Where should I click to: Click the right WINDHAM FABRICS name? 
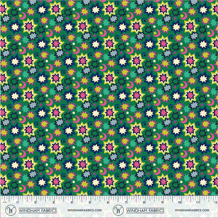click(x=145, y=210)
